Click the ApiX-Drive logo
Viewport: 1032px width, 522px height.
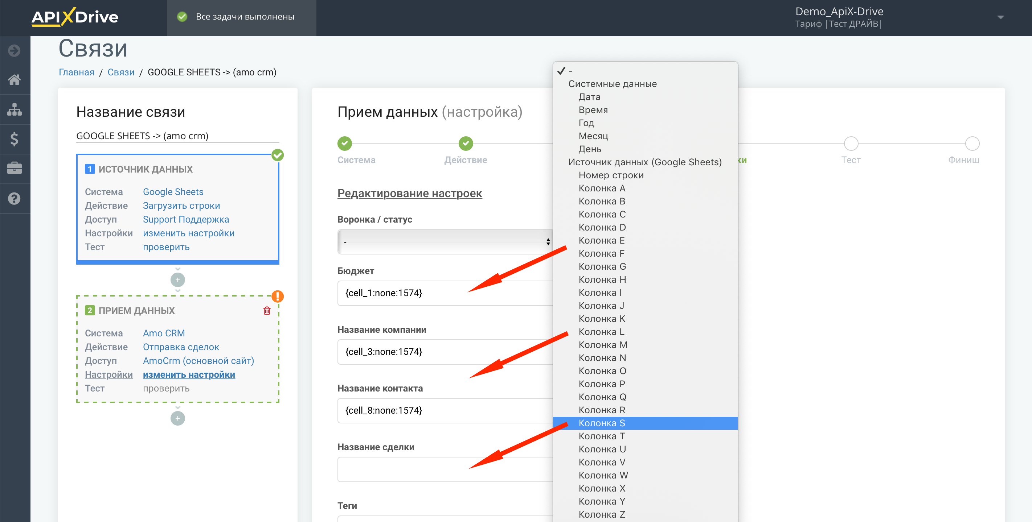pyautogui.click(x=75, y=17)
